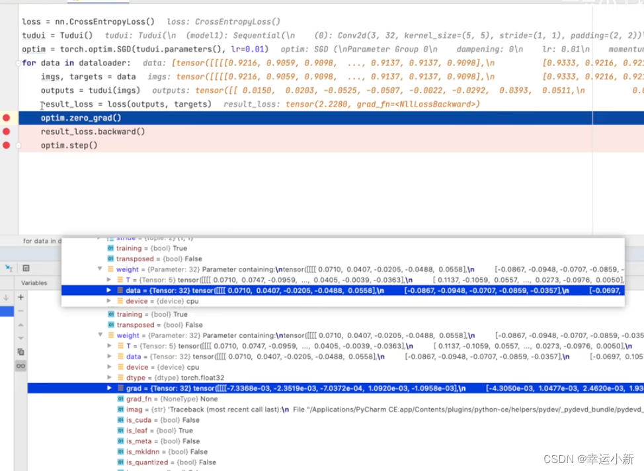
Task: Toggle breakpoint on optim.zero_grad() line
Action: tap(7, 118)
